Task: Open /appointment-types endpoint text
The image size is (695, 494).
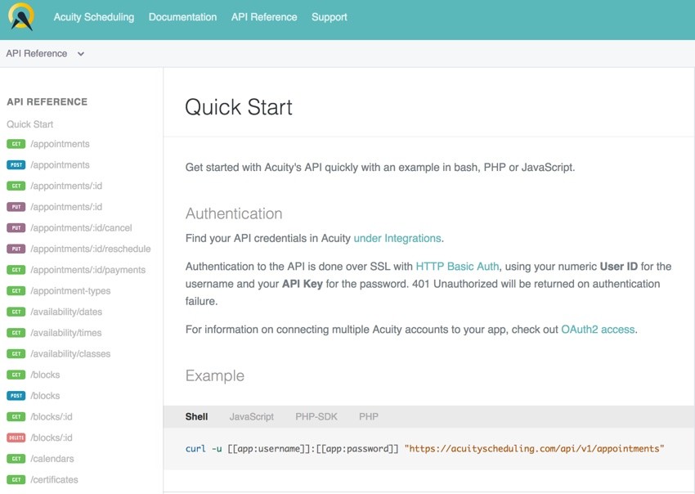Action: 70,291
